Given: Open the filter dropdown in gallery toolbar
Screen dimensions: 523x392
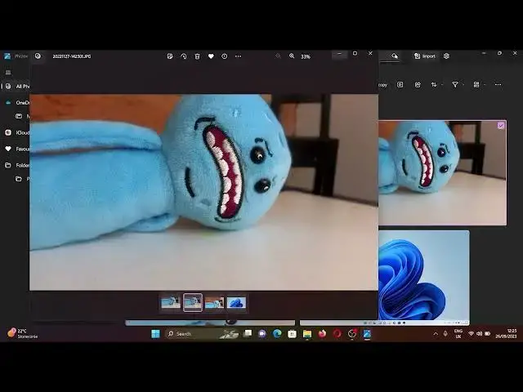Looking at the screenshot, I should coord(457,85).
